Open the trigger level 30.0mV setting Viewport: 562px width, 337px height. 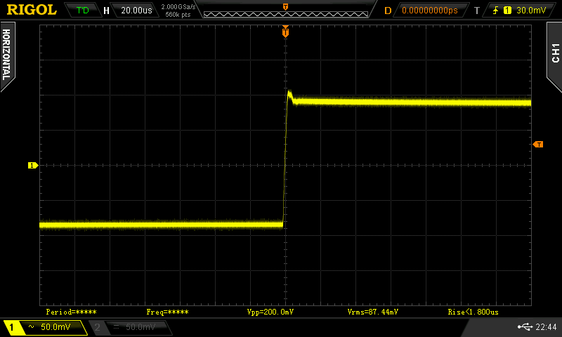click(x=530, y=11)
